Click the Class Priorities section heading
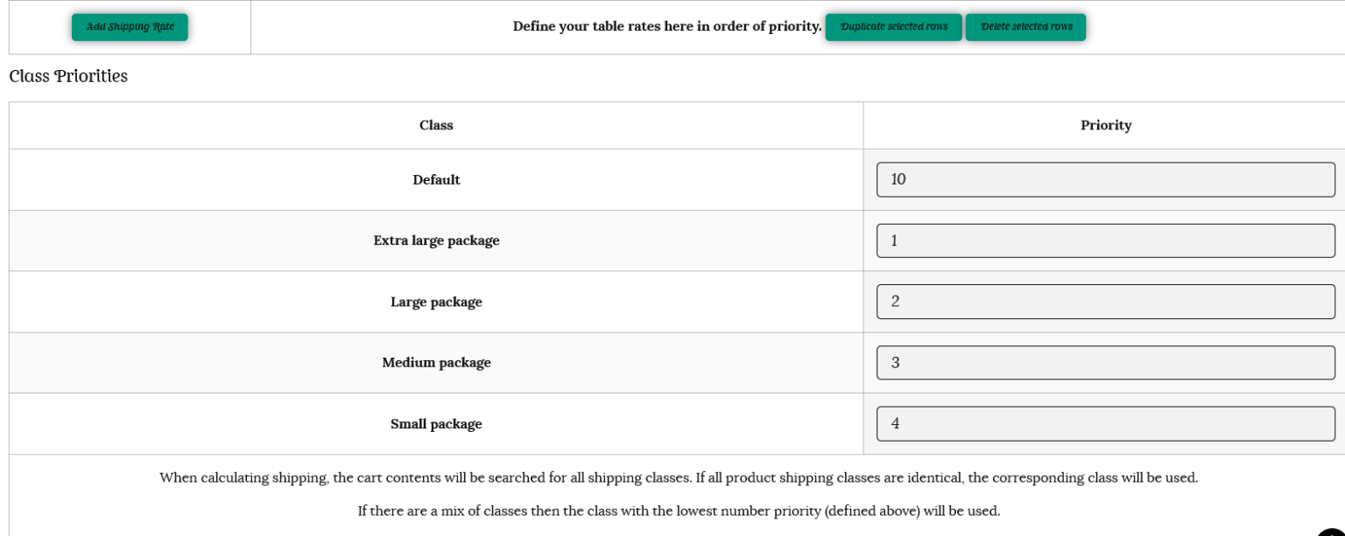This screenshot has height=536, width=1345. [x=68, y=77]
